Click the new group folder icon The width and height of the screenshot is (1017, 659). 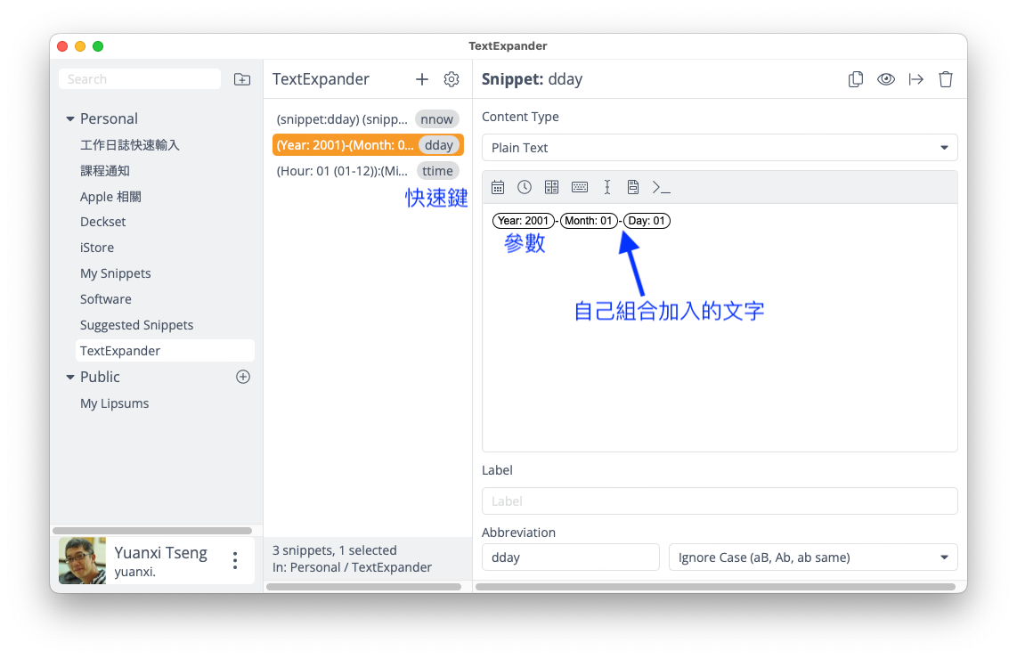pos(242,79)
